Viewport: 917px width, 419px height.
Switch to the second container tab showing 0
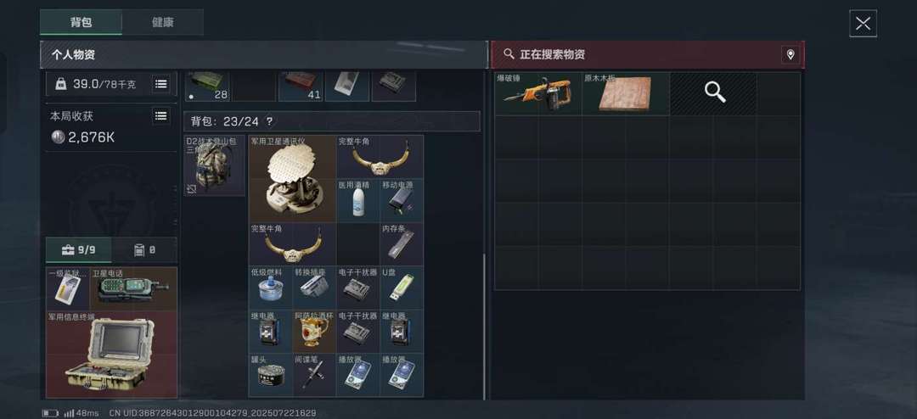pyautogui.click(x=144, y=250)
